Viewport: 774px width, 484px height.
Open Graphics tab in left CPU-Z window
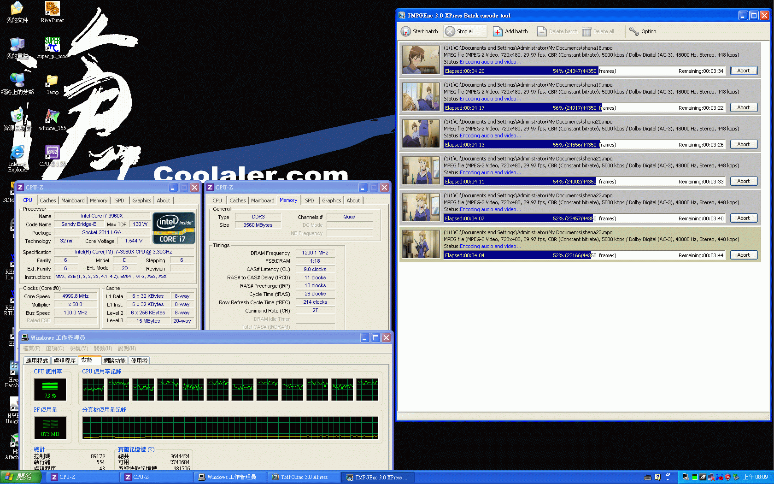point(141,201)
